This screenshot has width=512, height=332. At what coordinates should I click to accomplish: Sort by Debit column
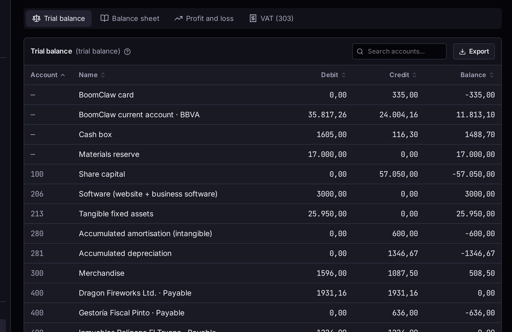333,75
